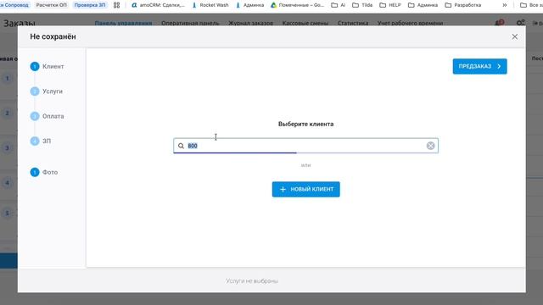
Task: Go to the Клиент step
Action: (48, 66)
